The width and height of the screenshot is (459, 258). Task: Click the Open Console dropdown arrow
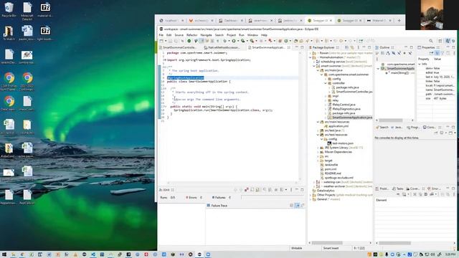455,133
